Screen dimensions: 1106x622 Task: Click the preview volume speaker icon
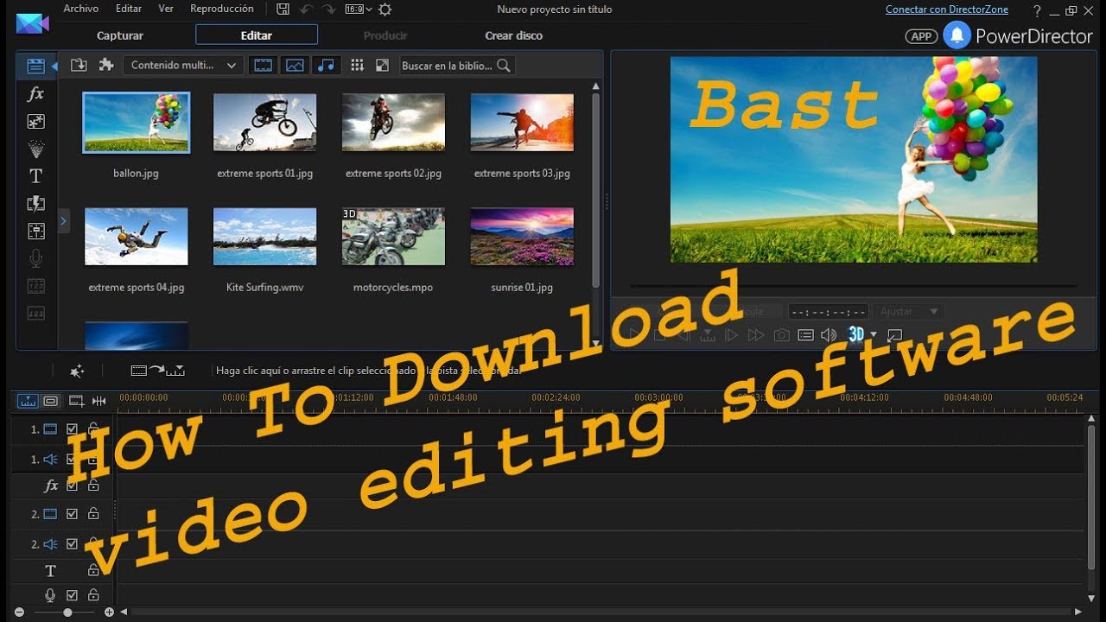tap(829, 335)
